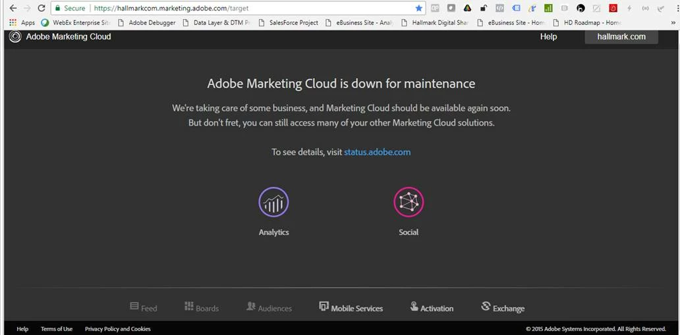Open Exchange in the footer bar
This screenshot has width=680, height=335.
click(503, 307)
